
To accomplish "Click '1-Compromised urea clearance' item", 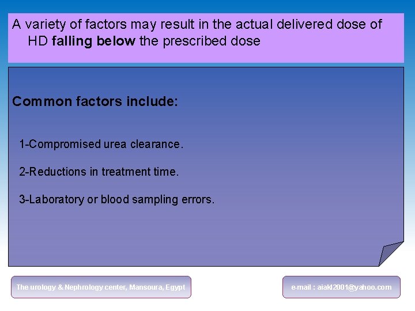I will (x=101, y=145).
